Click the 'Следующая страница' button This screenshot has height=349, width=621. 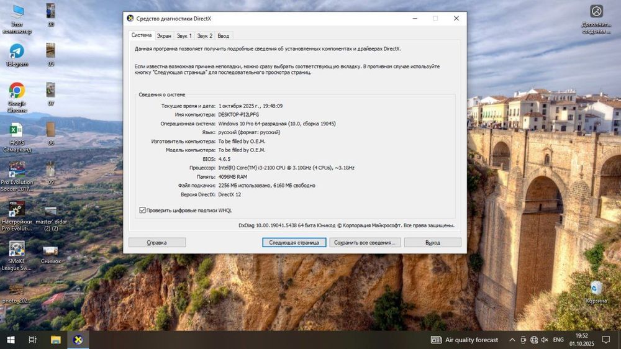pyautogui.click(x=294, y=242)
